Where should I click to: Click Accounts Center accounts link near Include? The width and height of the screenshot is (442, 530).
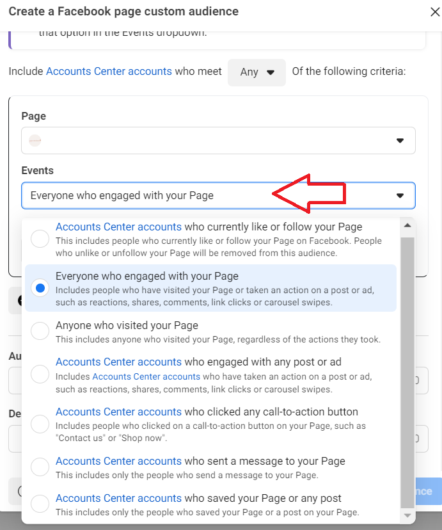click(109, 71)
